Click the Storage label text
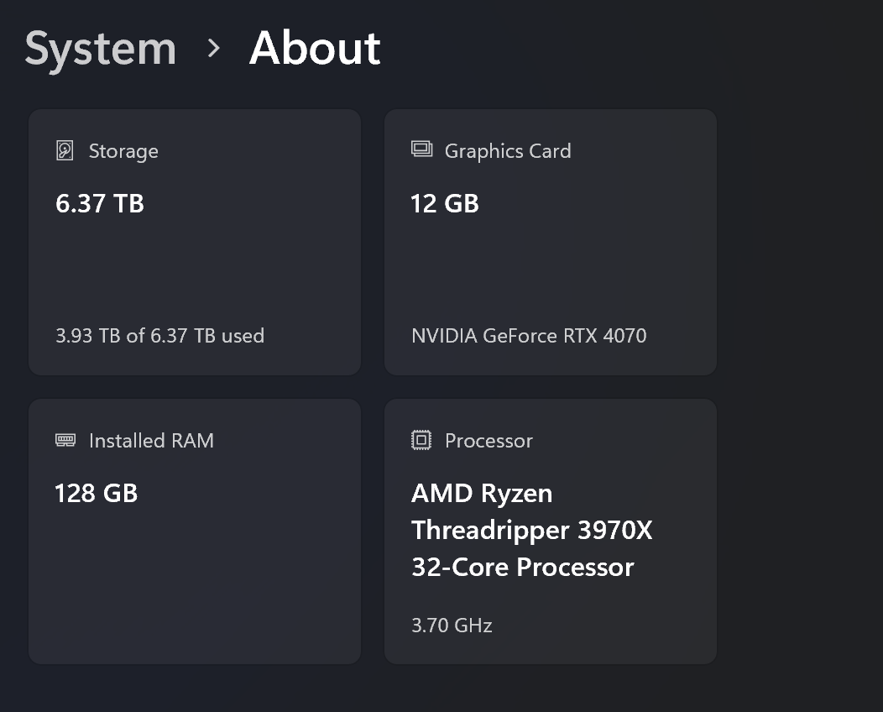 123,151
